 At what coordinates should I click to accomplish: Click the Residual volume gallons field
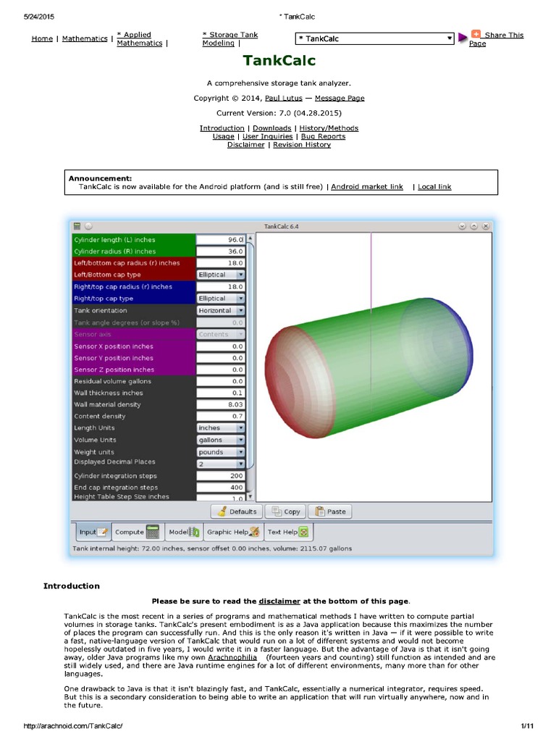220,381
